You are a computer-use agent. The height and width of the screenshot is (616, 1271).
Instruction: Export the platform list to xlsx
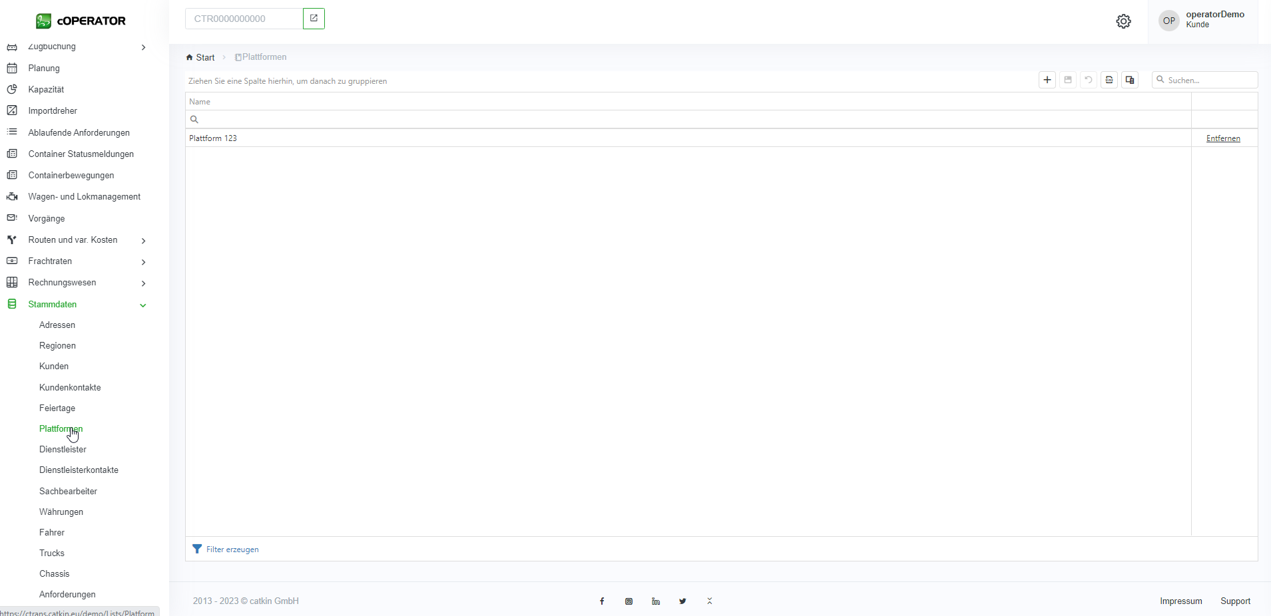click(x=1109, y=80)
